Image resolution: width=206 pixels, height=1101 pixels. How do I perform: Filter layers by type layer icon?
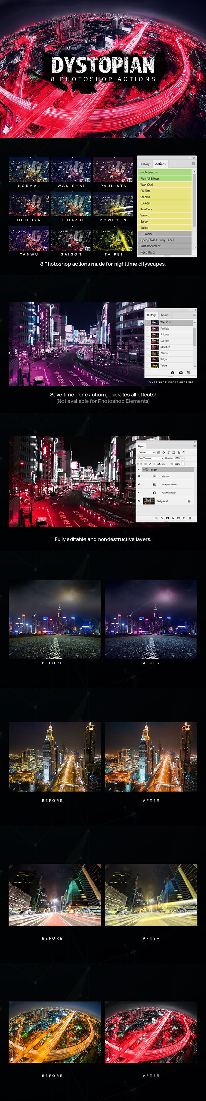point(169,453)
